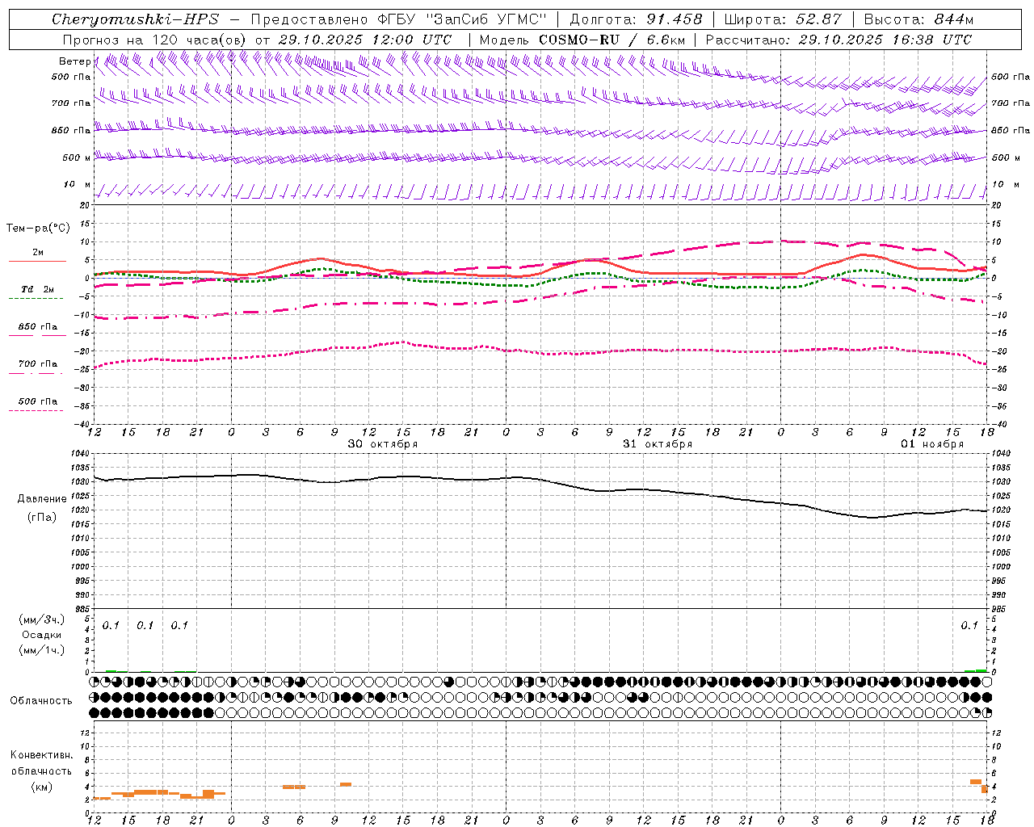Click the 31 октября date label
This screenshot has width=1034, height=827.
tap(657, 444)
